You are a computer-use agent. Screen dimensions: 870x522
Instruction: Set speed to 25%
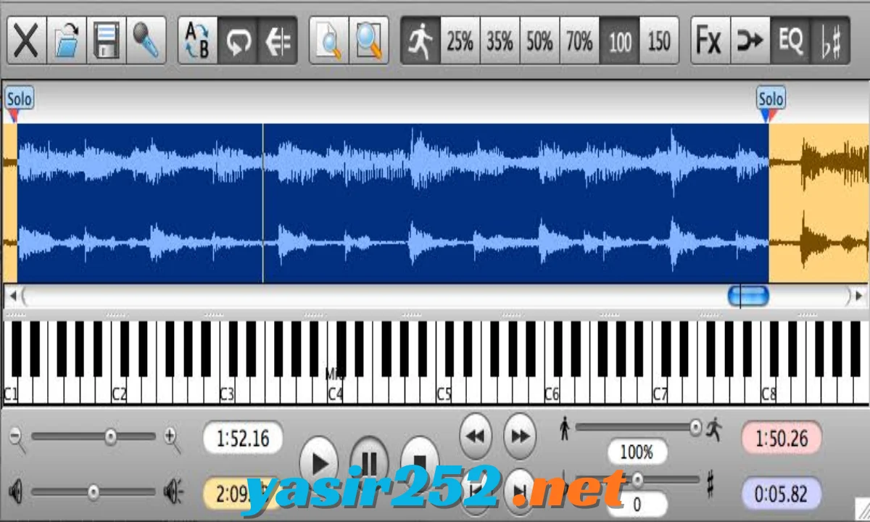(x=460, y=41)
